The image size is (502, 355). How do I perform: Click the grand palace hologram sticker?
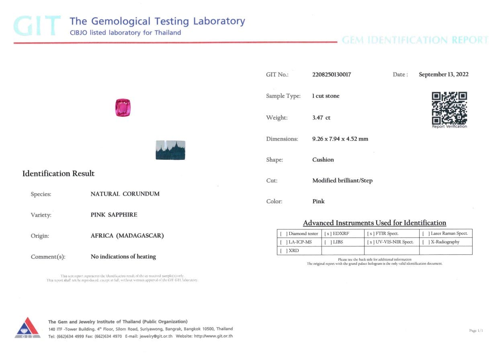170,150
